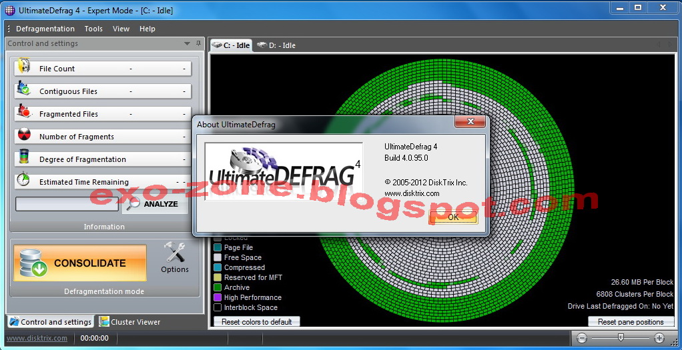Open the Defragmentation menu
This screenshot has height=350, width=682.
pyautogui.click(x=45, y=29)
